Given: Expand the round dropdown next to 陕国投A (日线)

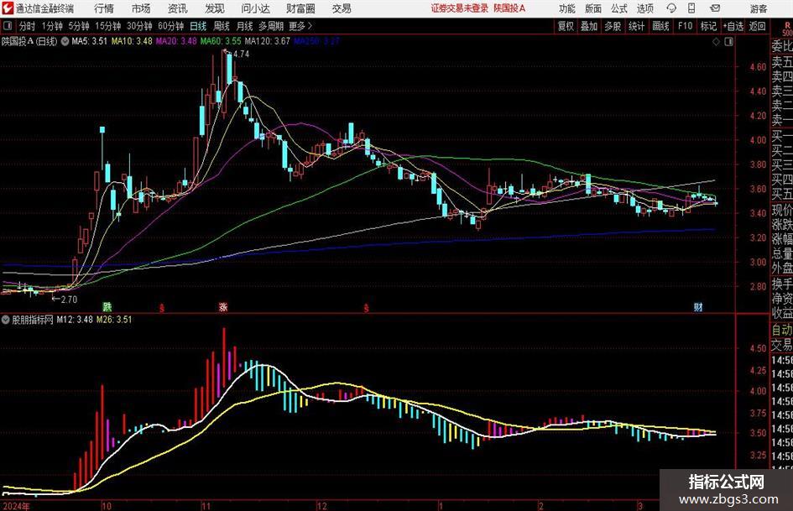Looking at the screenshot, I should point(65,41).
